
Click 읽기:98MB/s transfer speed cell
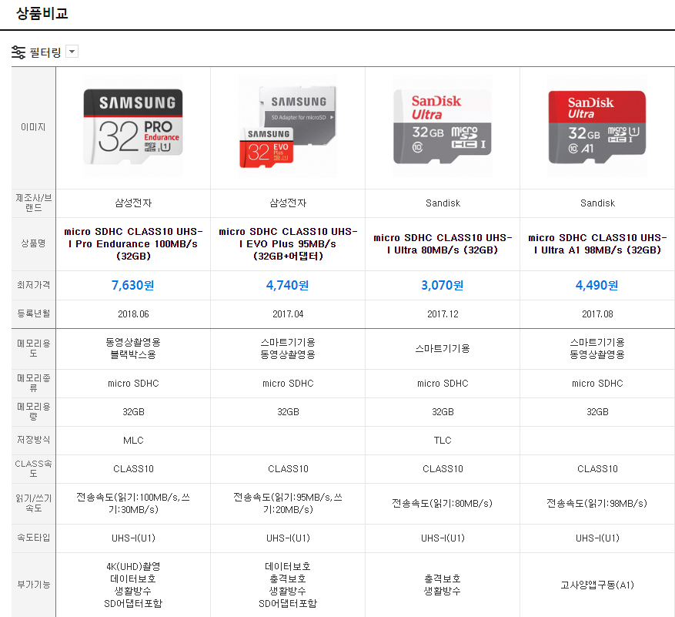pyautogui.click(x=597, y=503)
